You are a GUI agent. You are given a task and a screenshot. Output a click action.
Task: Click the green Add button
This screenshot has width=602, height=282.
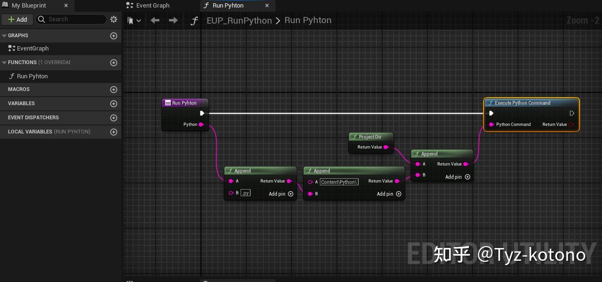pos(17,19)
